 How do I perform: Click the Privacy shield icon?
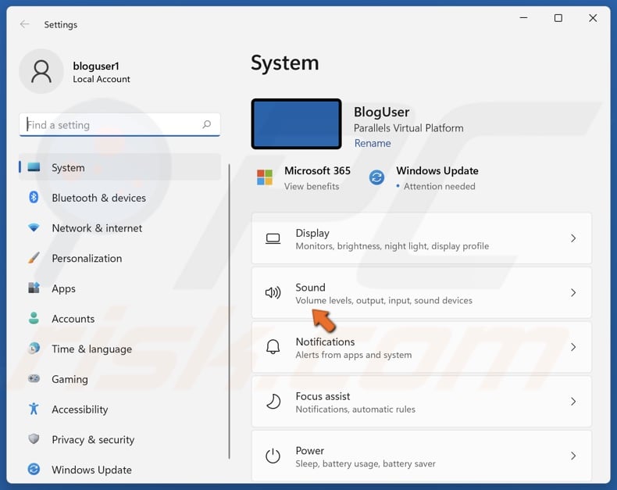[34, 438]
